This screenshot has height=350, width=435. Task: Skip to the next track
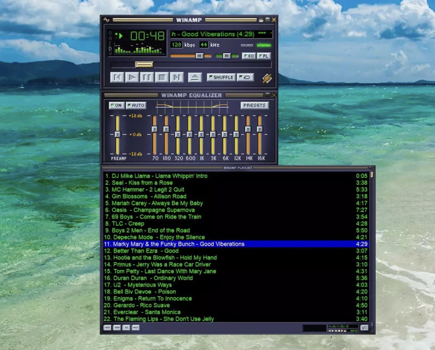(x=177, y=77)
